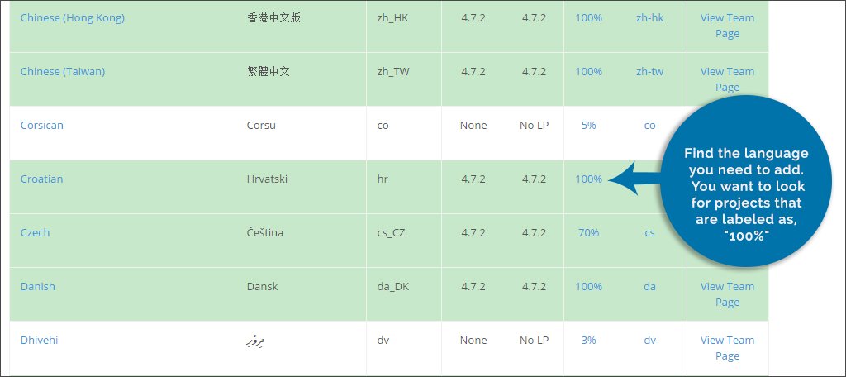The width and height of the screenshot is (846, 377).
Task: Click the 100% link in Croatian row
Action: [588, 179]
